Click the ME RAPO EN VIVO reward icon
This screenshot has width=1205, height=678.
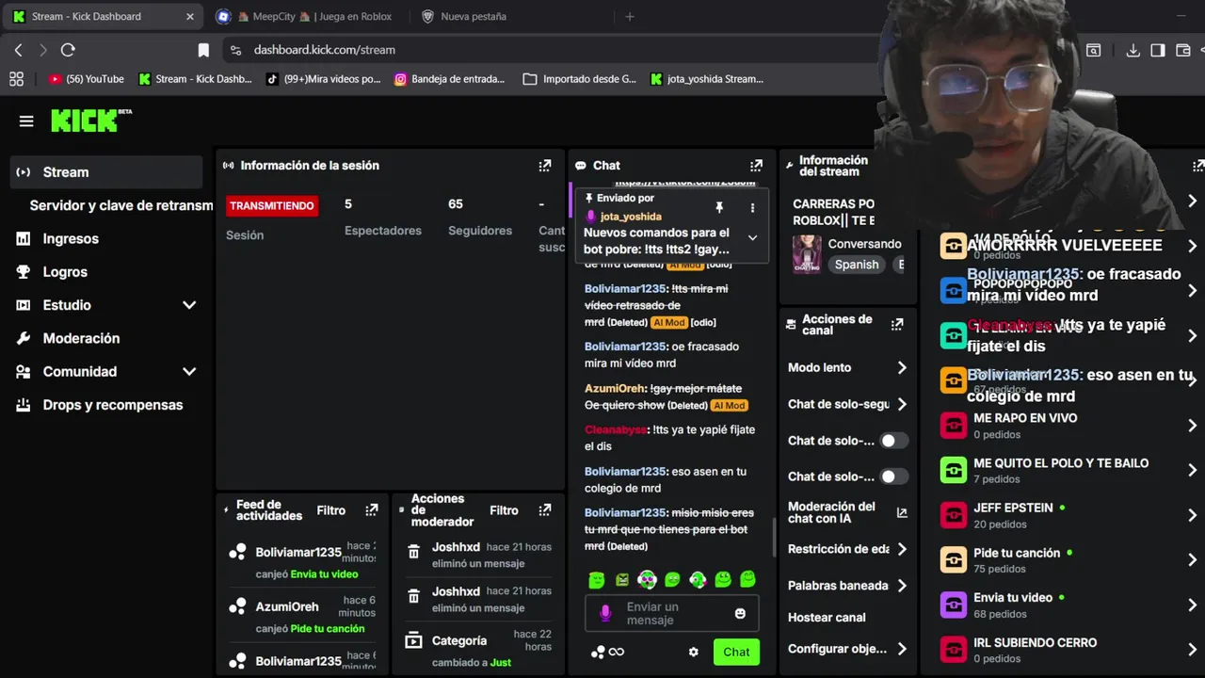(954, 426)
